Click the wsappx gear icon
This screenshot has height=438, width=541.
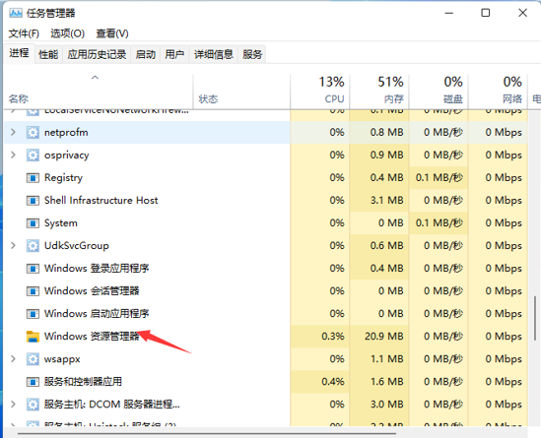coord(33,359)
